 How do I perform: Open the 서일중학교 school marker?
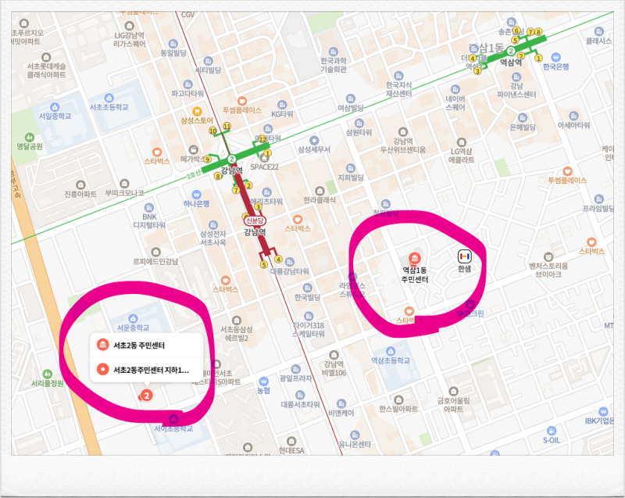tap(55, 107)
